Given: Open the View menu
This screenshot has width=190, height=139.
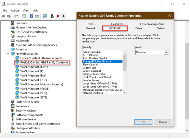Looking at the screenshot, I should pos(26,11).
